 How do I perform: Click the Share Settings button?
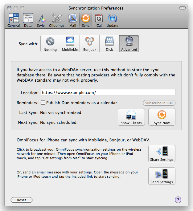162,153
